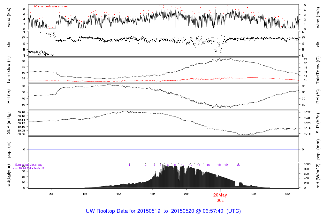
Task: Click the wind (m/s) right axis label
Action: [x=318, y=18]
